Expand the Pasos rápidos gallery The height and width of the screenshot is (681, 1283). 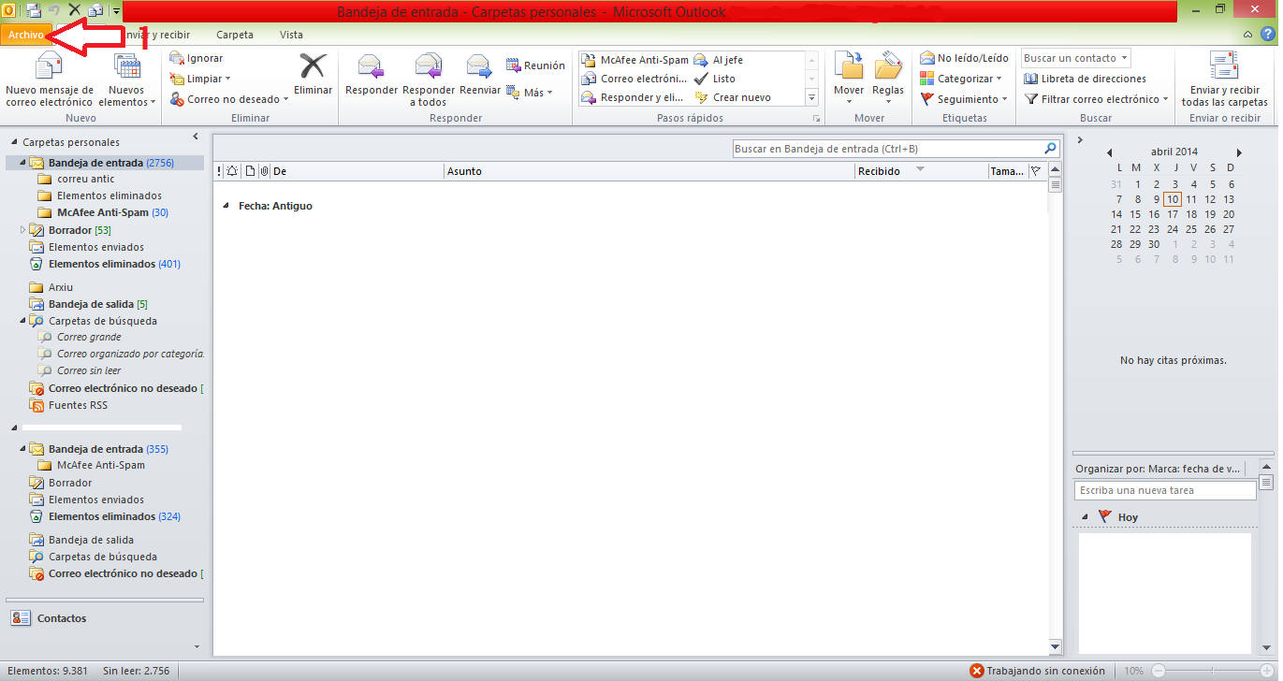(x=811, y=97)
